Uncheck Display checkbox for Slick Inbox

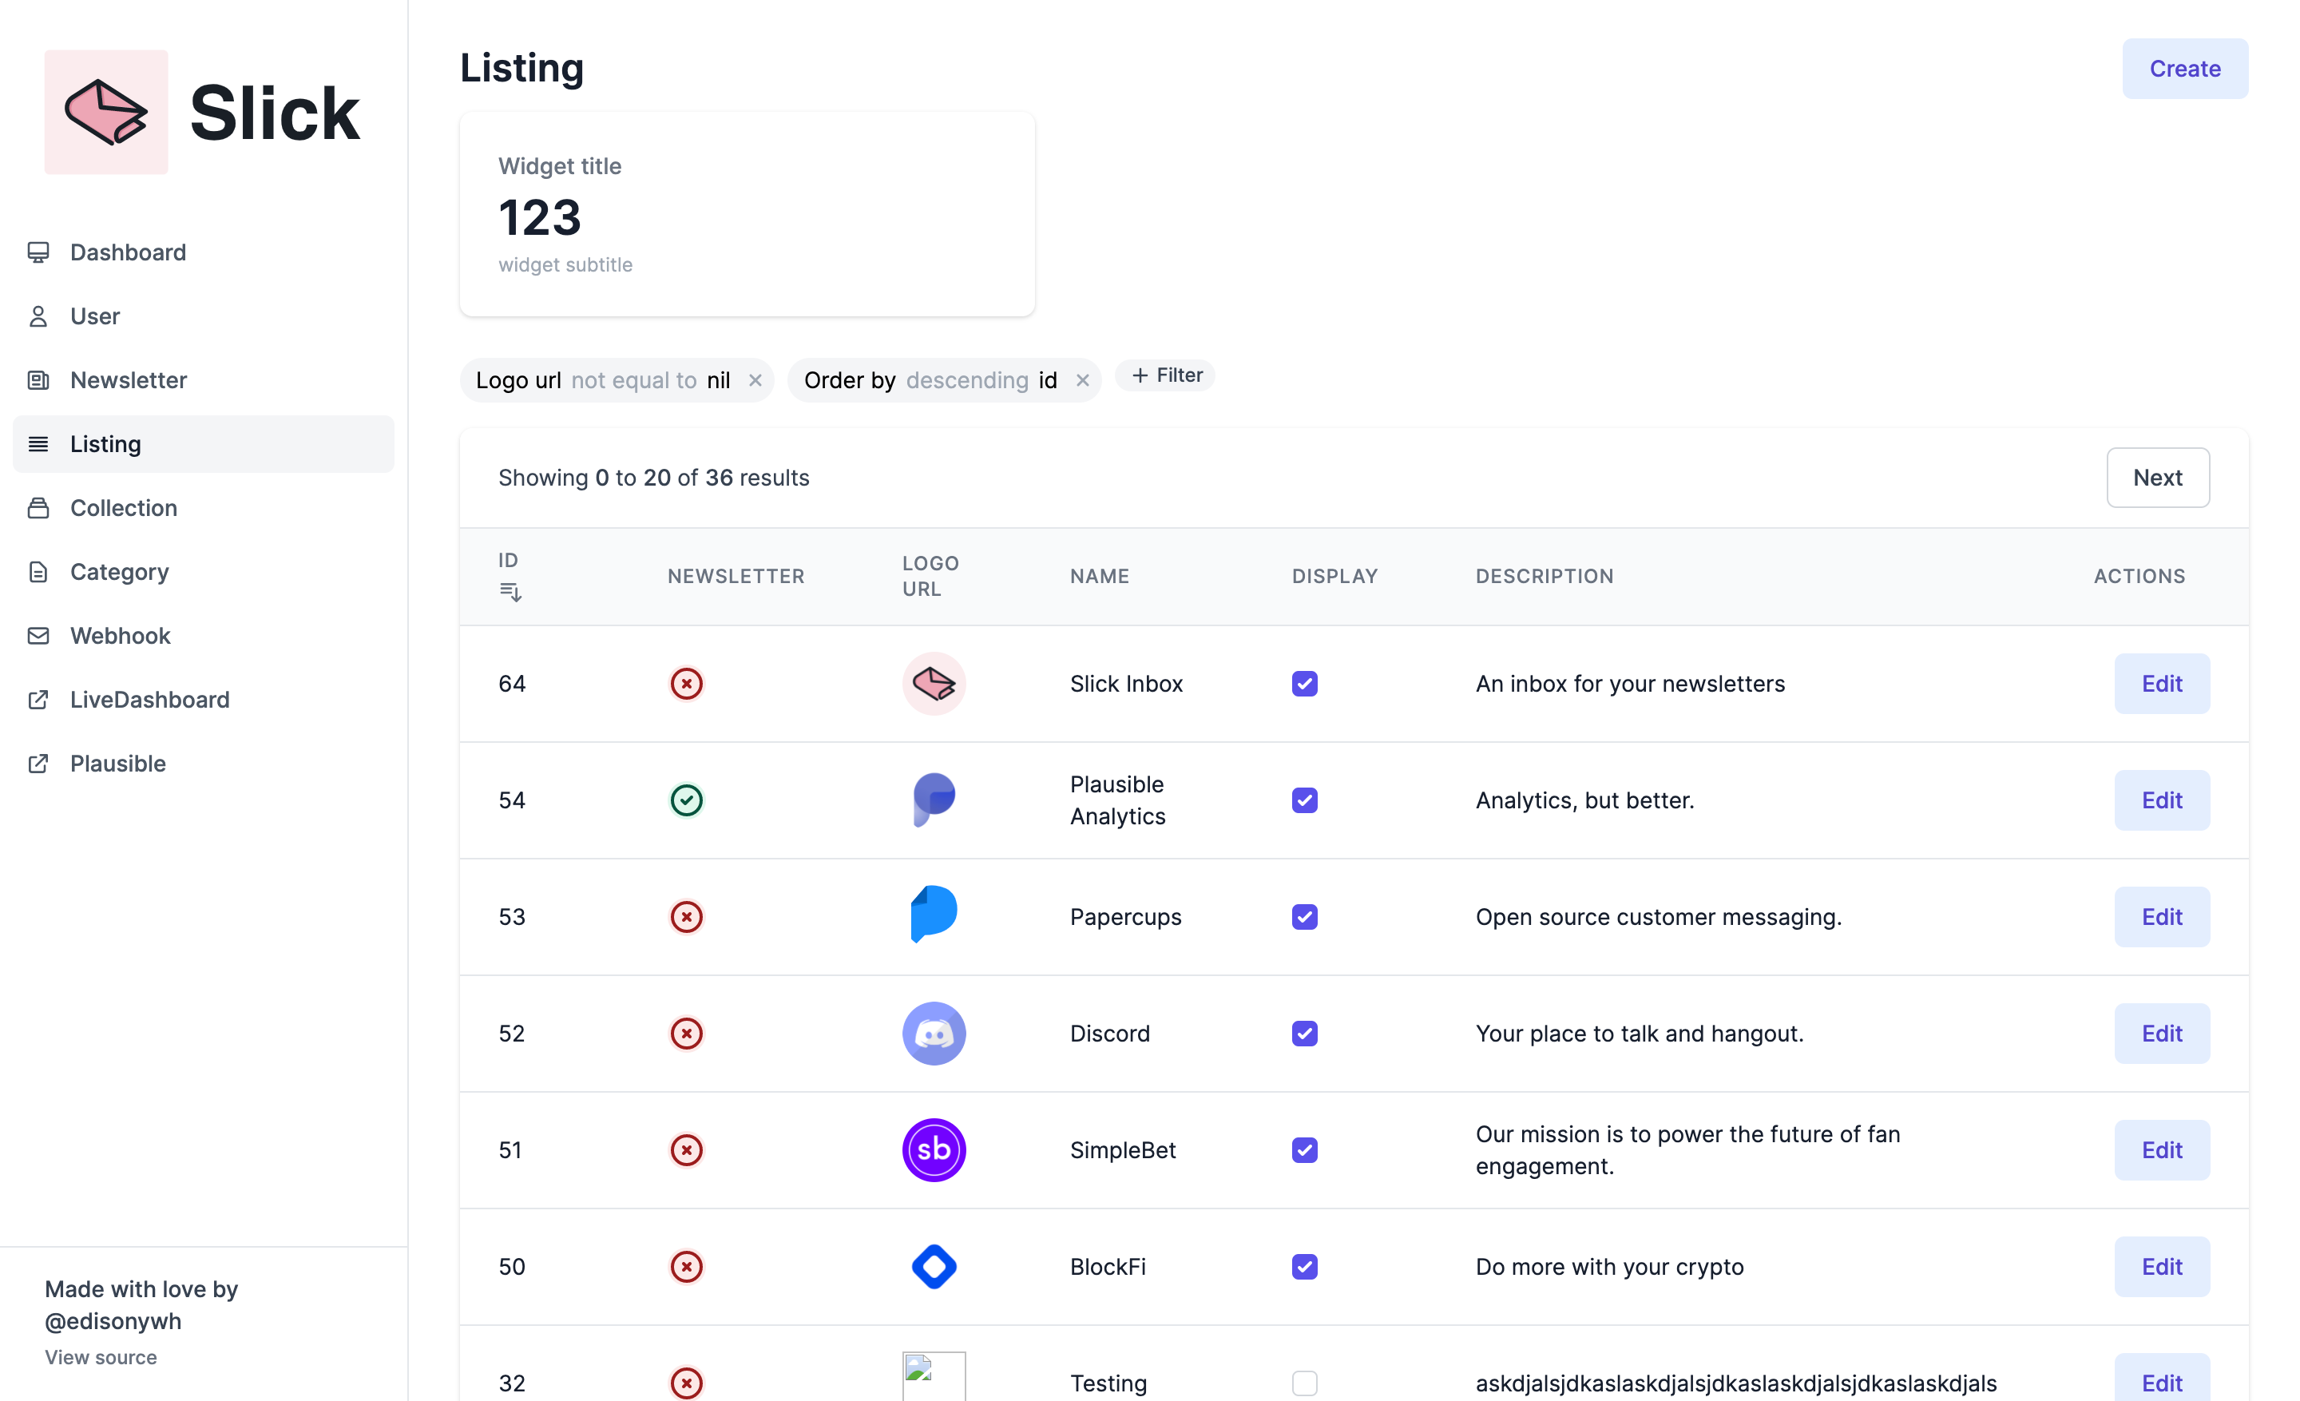1304,683
